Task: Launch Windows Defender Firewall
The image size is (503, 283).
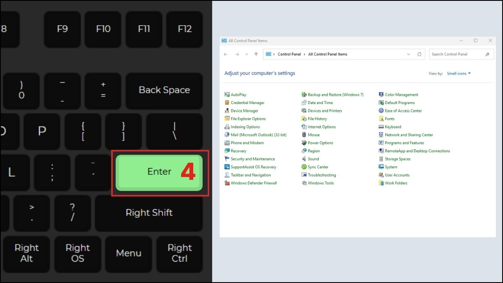Action: (254, 183)
